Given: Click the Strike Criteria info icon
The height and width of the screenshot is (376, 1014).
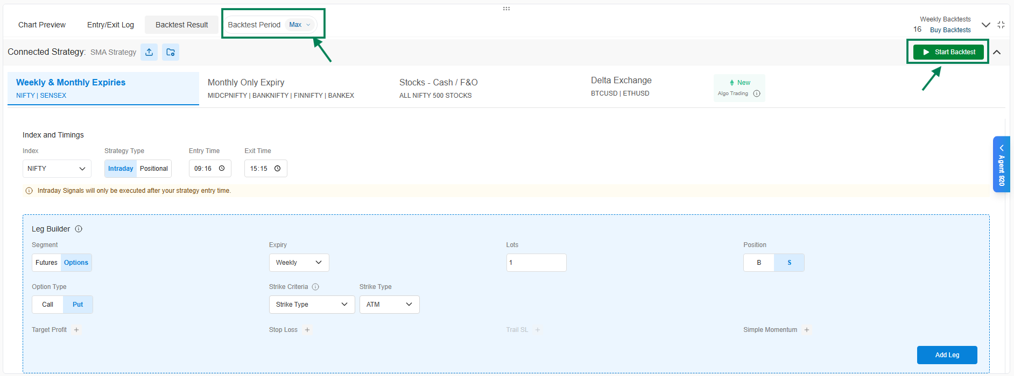Looking at the screenshot, I should click(315, 287).
